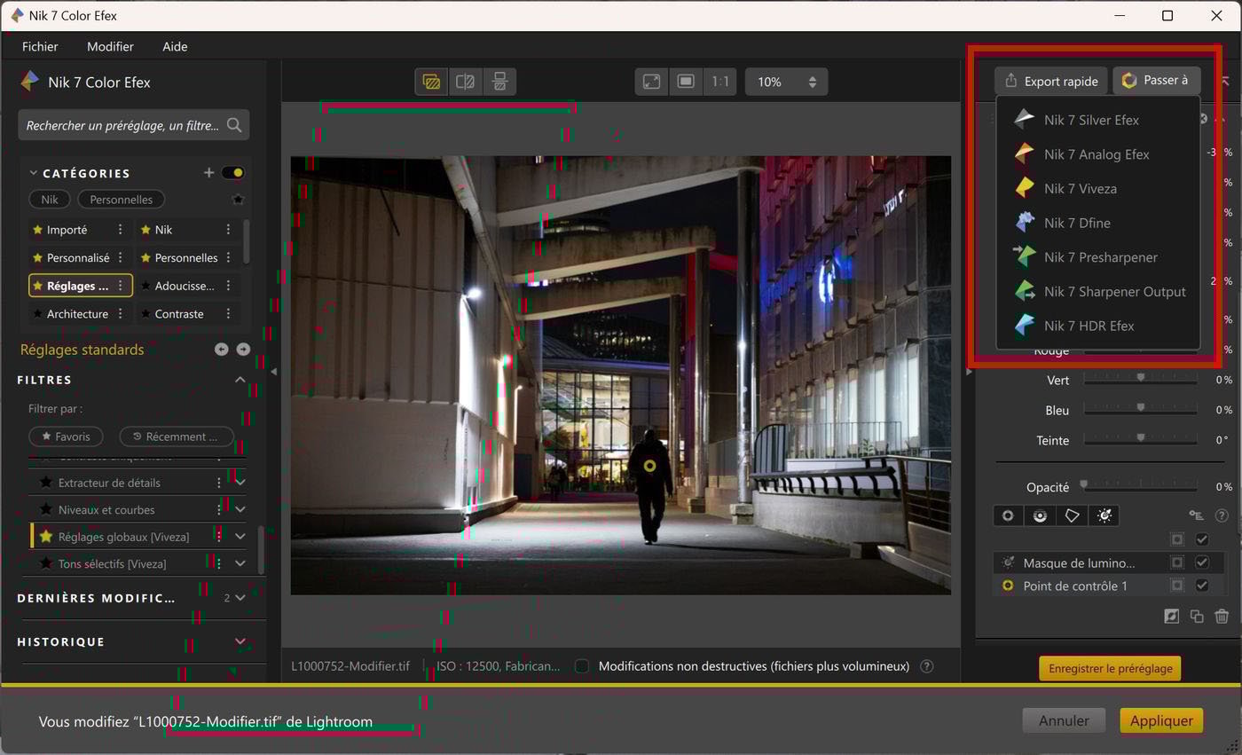Collapse the Filtres section
The height and width of the screenshot is (755, 1242).
(240, 380)
